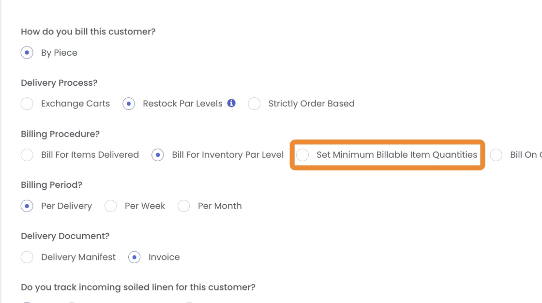Choose the Per Week radio circle
Viewport: 542px width, 303px height.
111,206
